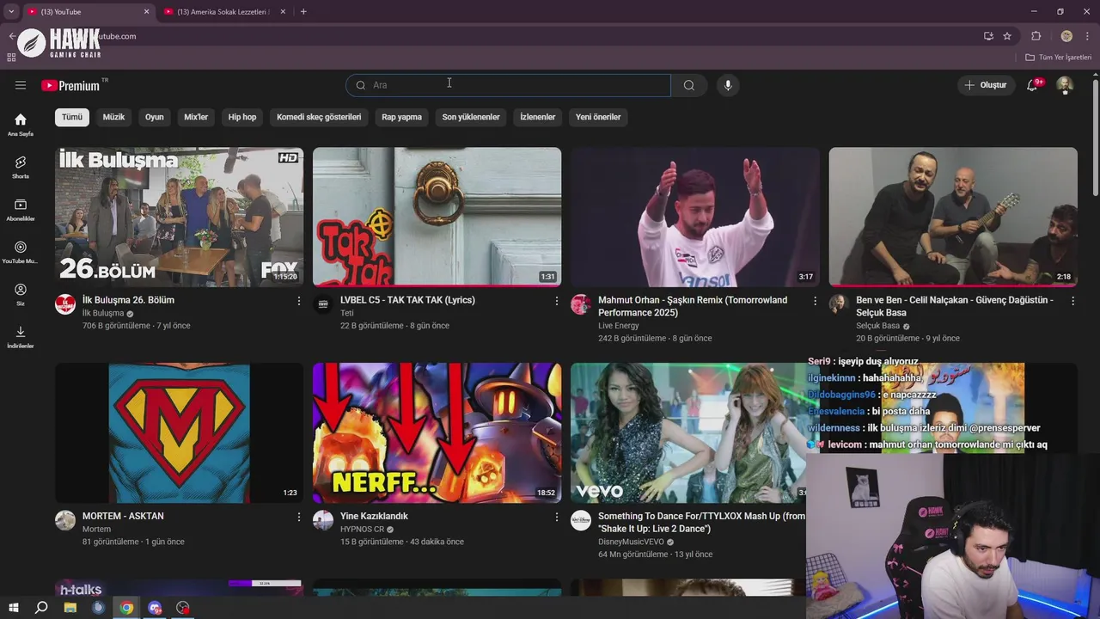
Task: Open options for Mahmut Orhan Şaşkın Remix
Action: click(x=815, y=301)
